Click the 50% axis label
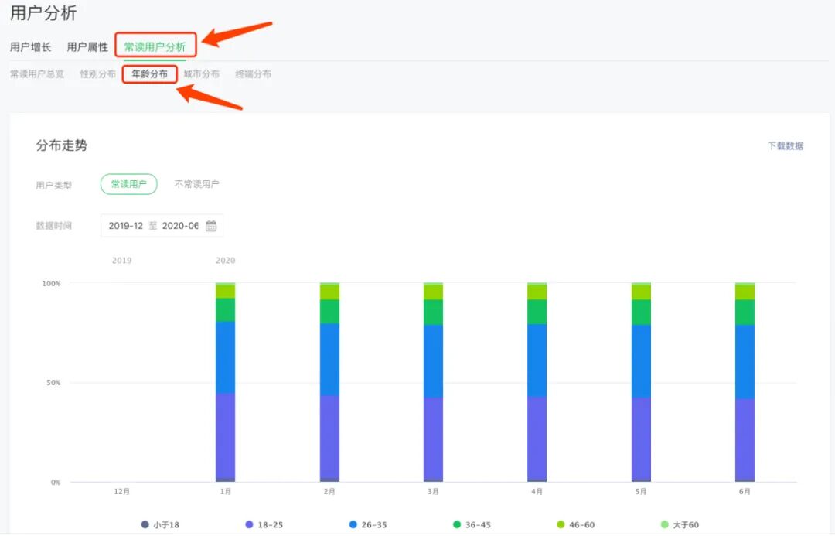835x536 pixels. click(x=53, y=383)
